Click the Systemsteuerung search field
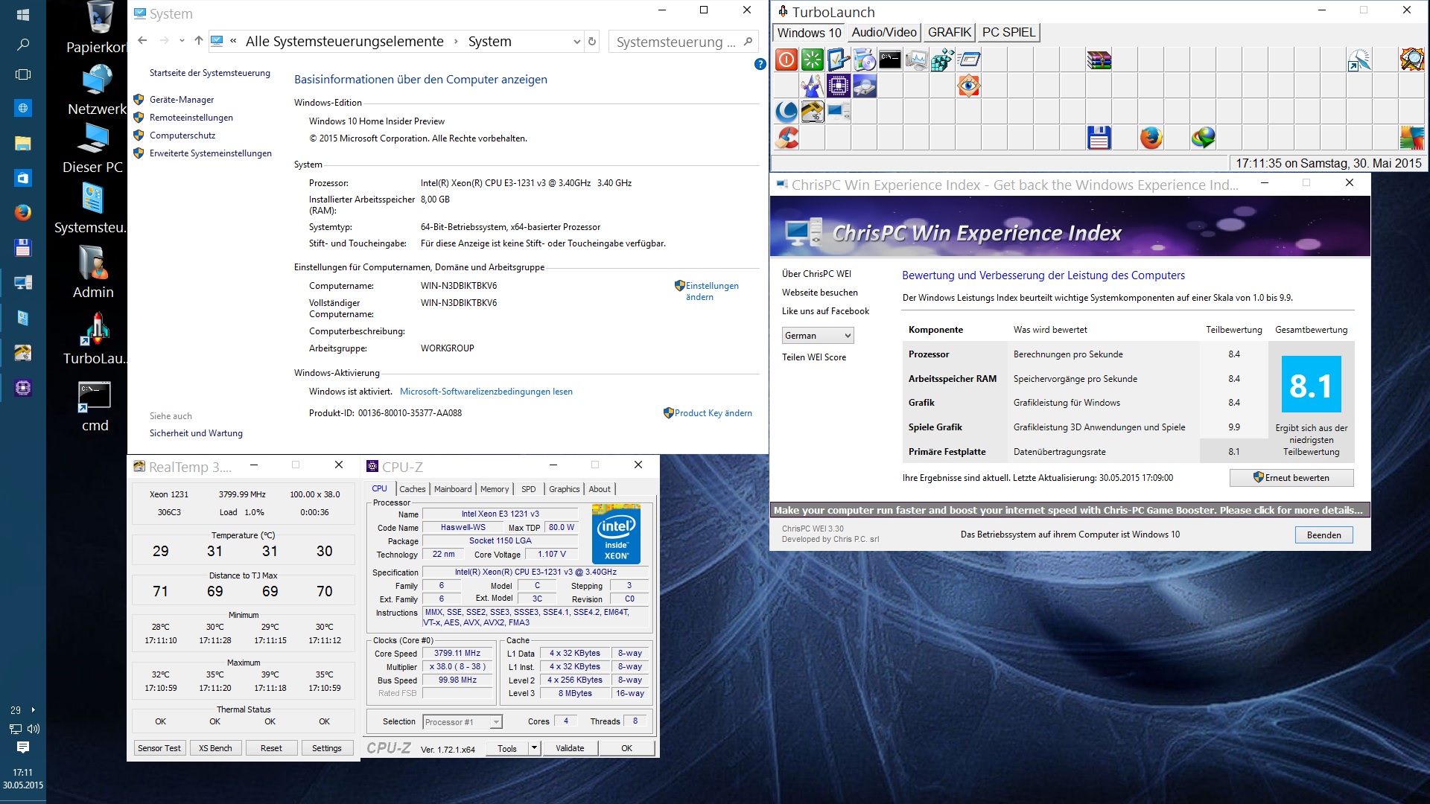The width and height of the screenshot is (1430, 804). 675,42
